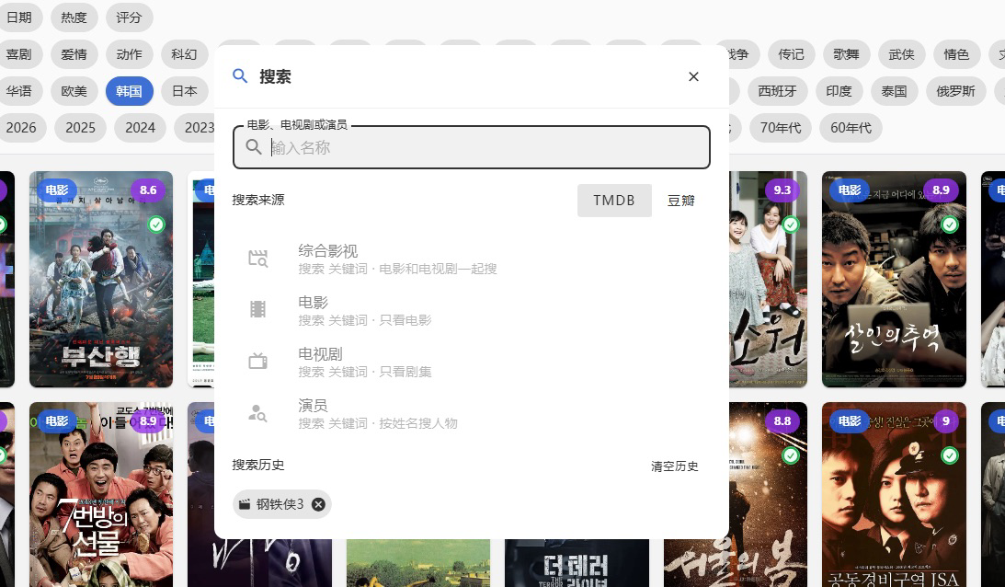Click the 电影 film strip icon

point(257,310)
